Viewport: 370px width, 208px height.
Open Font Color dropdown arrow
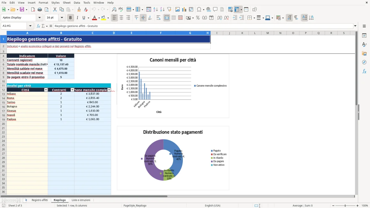tap(99, 18)
